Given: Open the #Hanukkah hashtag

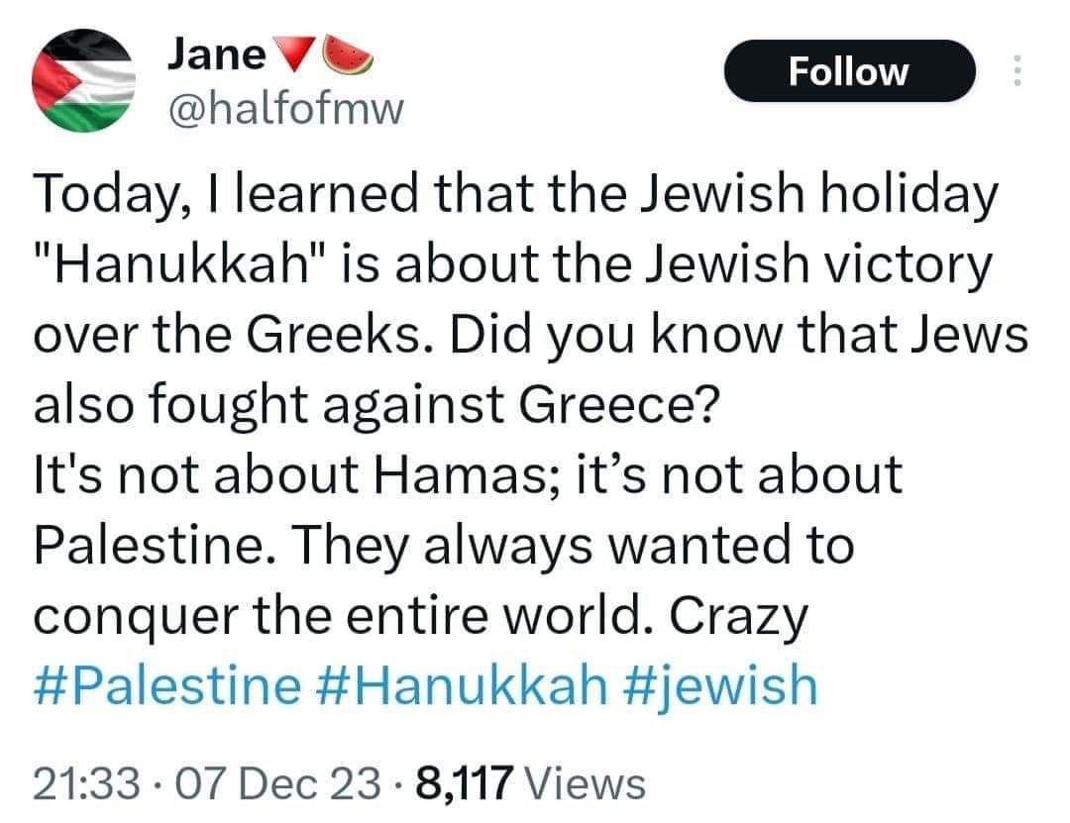Looking at the screenshot, I should pos(463,685).
